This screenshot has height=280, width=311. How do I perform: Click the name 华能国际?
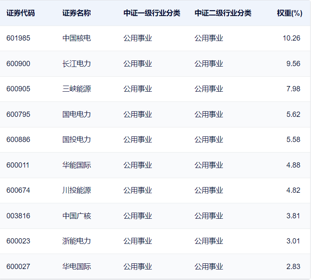click(x=77, y=165)
